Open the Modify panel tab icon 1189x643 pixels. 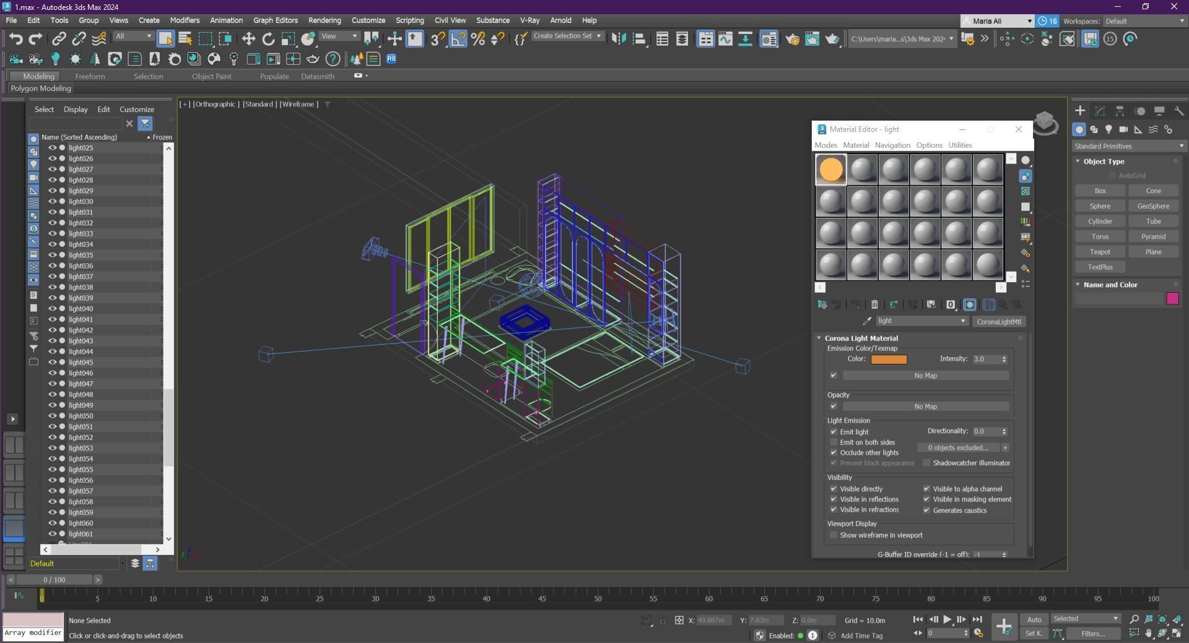(x=1100, y=111)
